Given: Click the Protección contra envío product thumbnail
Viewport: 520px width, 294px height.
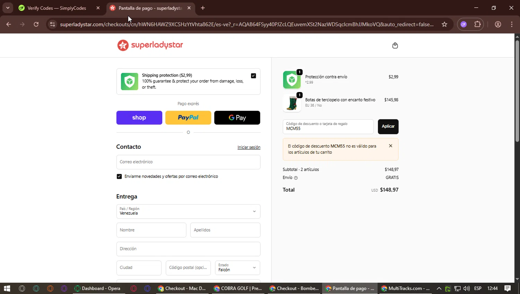Looking at the screenshot, I should [x=292, y=80].
